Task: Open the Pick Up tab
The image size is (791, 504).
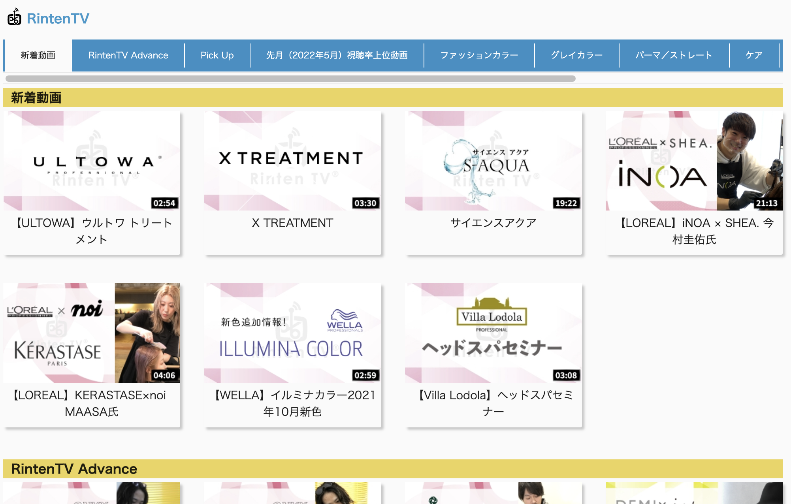Action: pos(217,55)
